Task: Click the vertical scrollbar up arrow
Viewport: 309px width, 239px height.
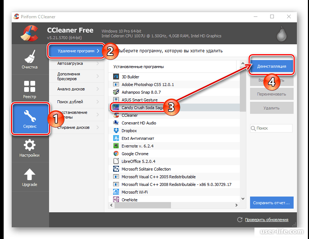Action: point(243,63)
